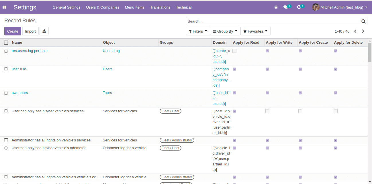
Task: Expand the Group By dropdown
Action: tap(225, 31)
